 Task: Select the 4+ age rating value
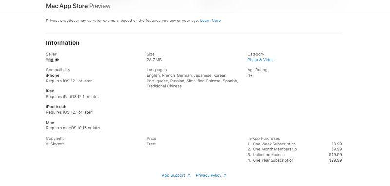(x=250, y=75)
